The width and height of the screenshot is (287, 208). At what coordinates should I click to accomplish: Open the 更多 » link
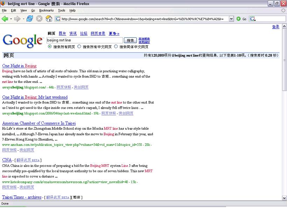point(114,34)
